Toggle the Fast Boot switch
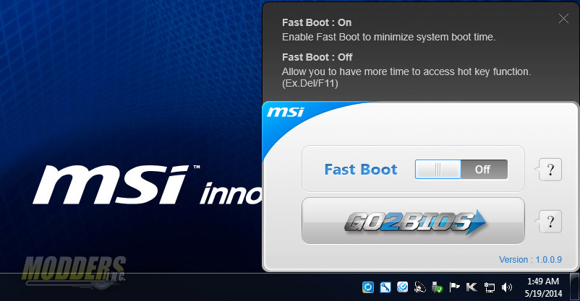580x301 pixels. 461,170
